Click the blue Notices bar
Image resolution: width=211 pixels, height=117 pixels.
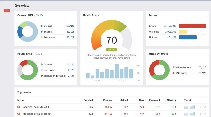pyautogui.click(x=188, y=37)
